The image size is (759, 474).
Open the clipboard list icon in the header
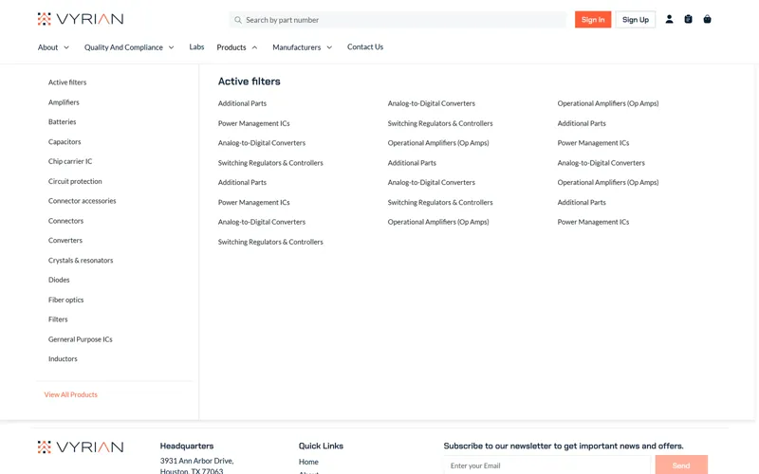tap(688, 19)
